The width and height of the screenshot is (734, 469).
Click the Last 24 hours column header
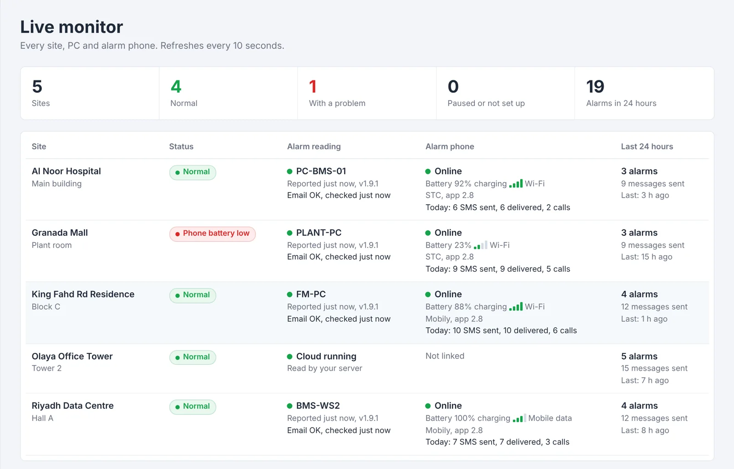click(x=647, y=146)
